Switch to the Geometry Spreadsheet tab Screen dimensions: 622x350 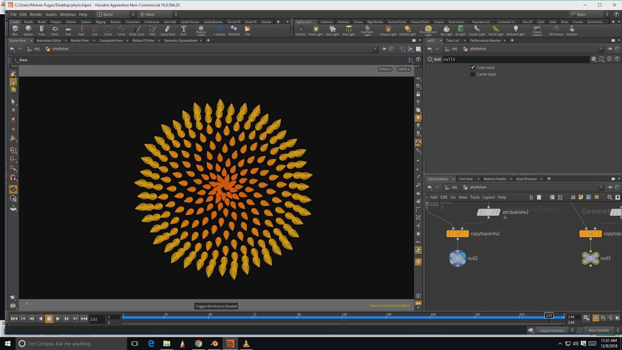tap(181, 41)
